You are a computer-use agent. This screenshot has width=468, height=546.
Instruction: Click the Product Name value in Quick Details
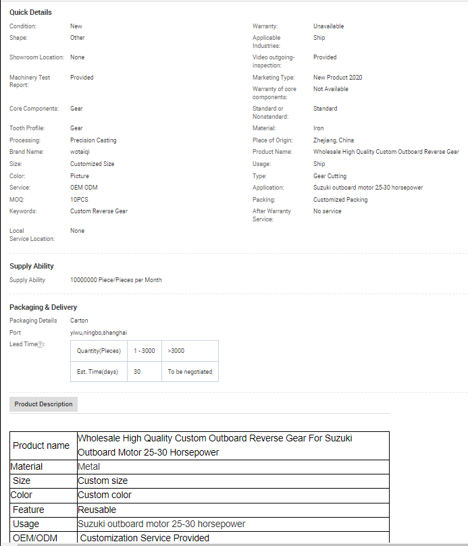(386, 152)
